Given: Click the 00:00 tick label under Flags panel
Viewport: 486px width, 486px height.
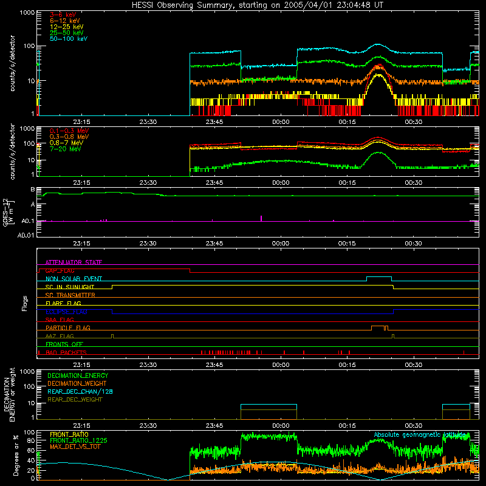Looking at the screenshot, I should [x=281, y=365].
